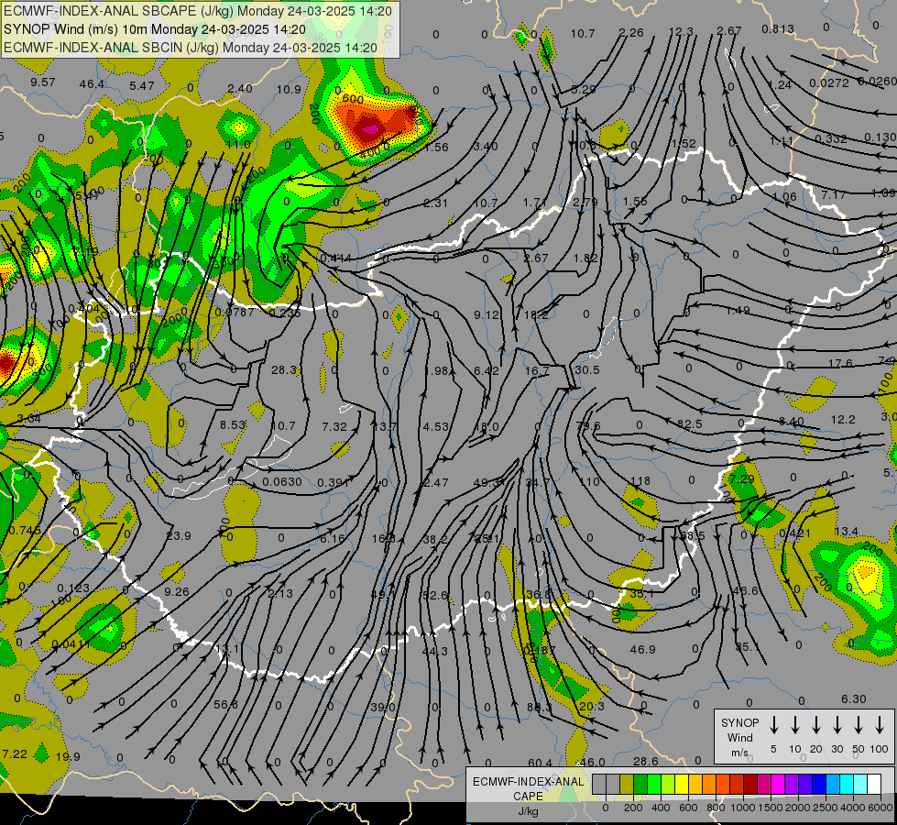Pick the bright green CAPE legend swatch
The image size is (897, 825).
pyautogui.click(x=654, y=784)
